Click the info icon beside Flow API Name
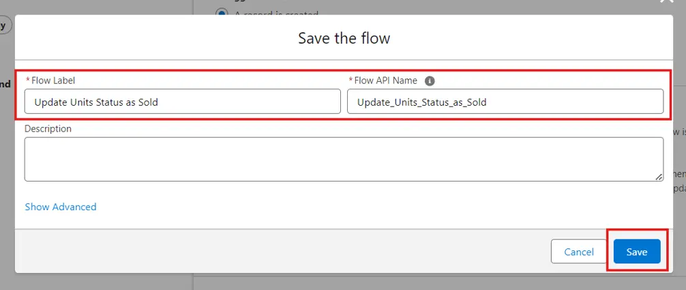686x290 pixels. 430,81
